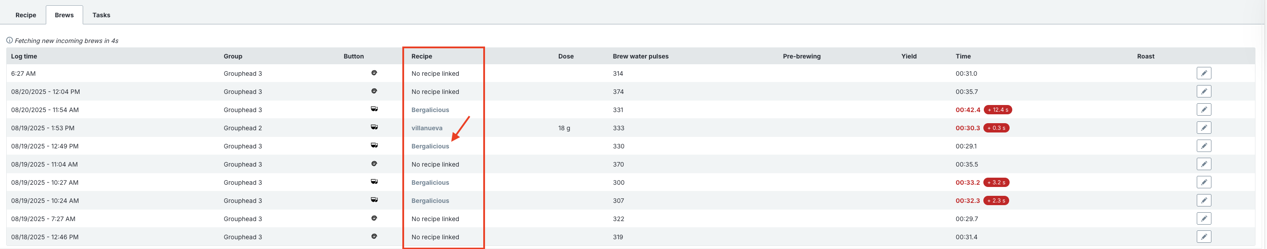The height and width of the screenshot is (249, 1267).
Task: Edit the 6:27 AM brew entry
Action: [1203, 73]
